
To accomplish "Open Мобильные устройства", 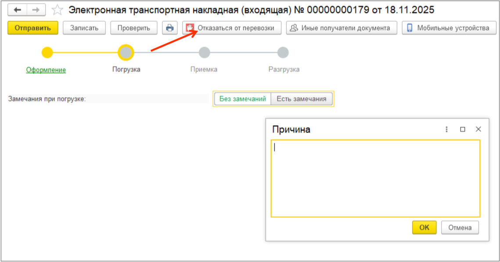I will [449, 28].
